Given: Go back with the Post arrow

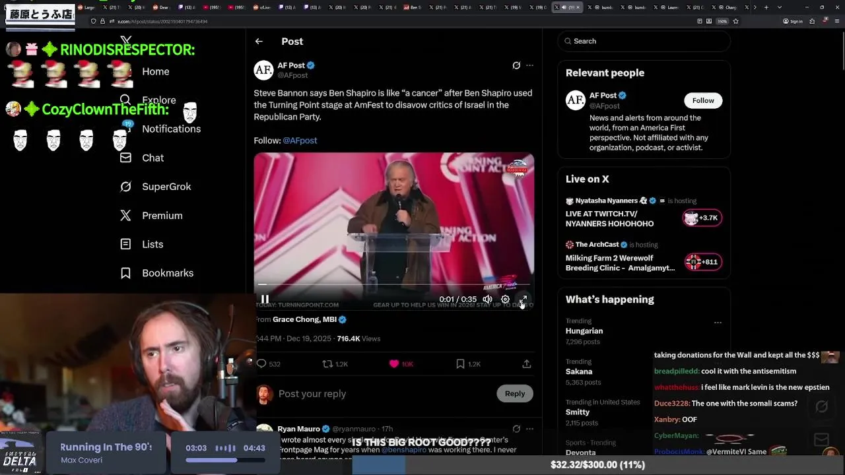Looking at the screenshot, I should (259, 41).
